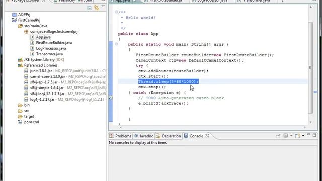Image resolution: width=322 pixels, height=181 pixels.
Task: Collapse all in Package Explorer
Action: point(89,8)
